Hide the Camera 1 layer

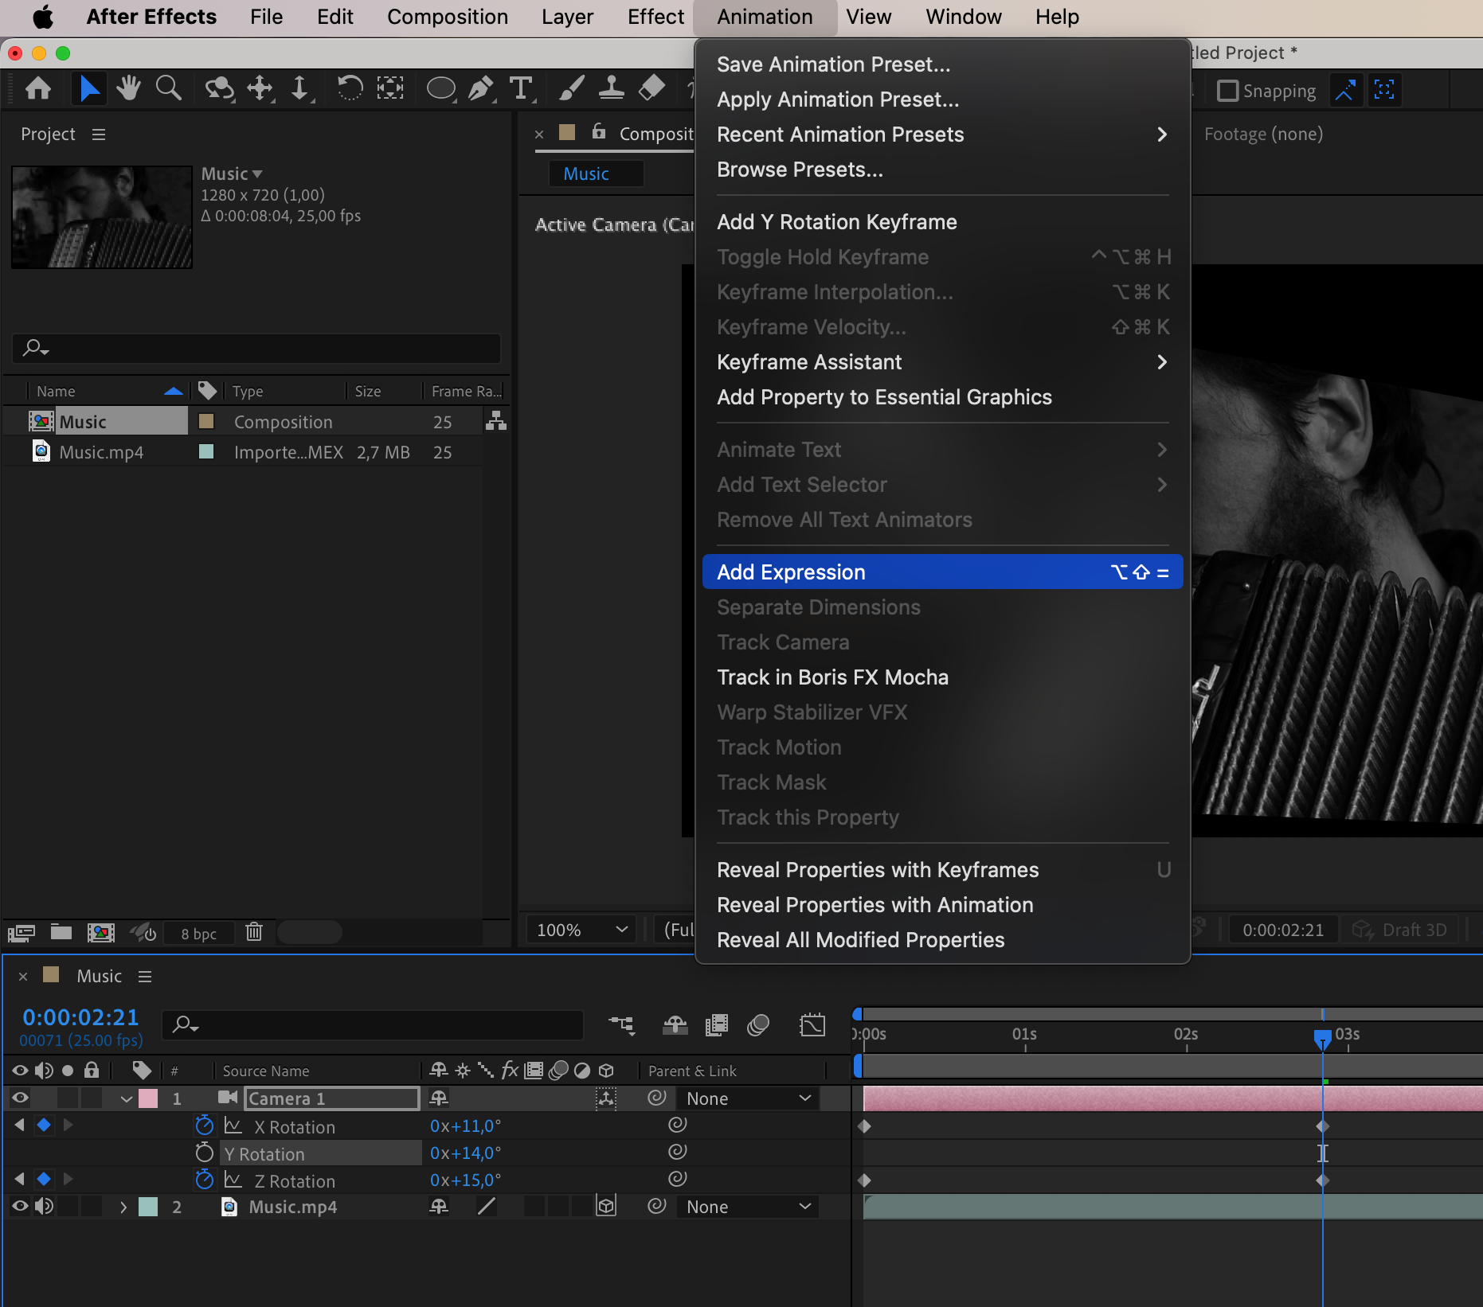(x=20, y=1098)
